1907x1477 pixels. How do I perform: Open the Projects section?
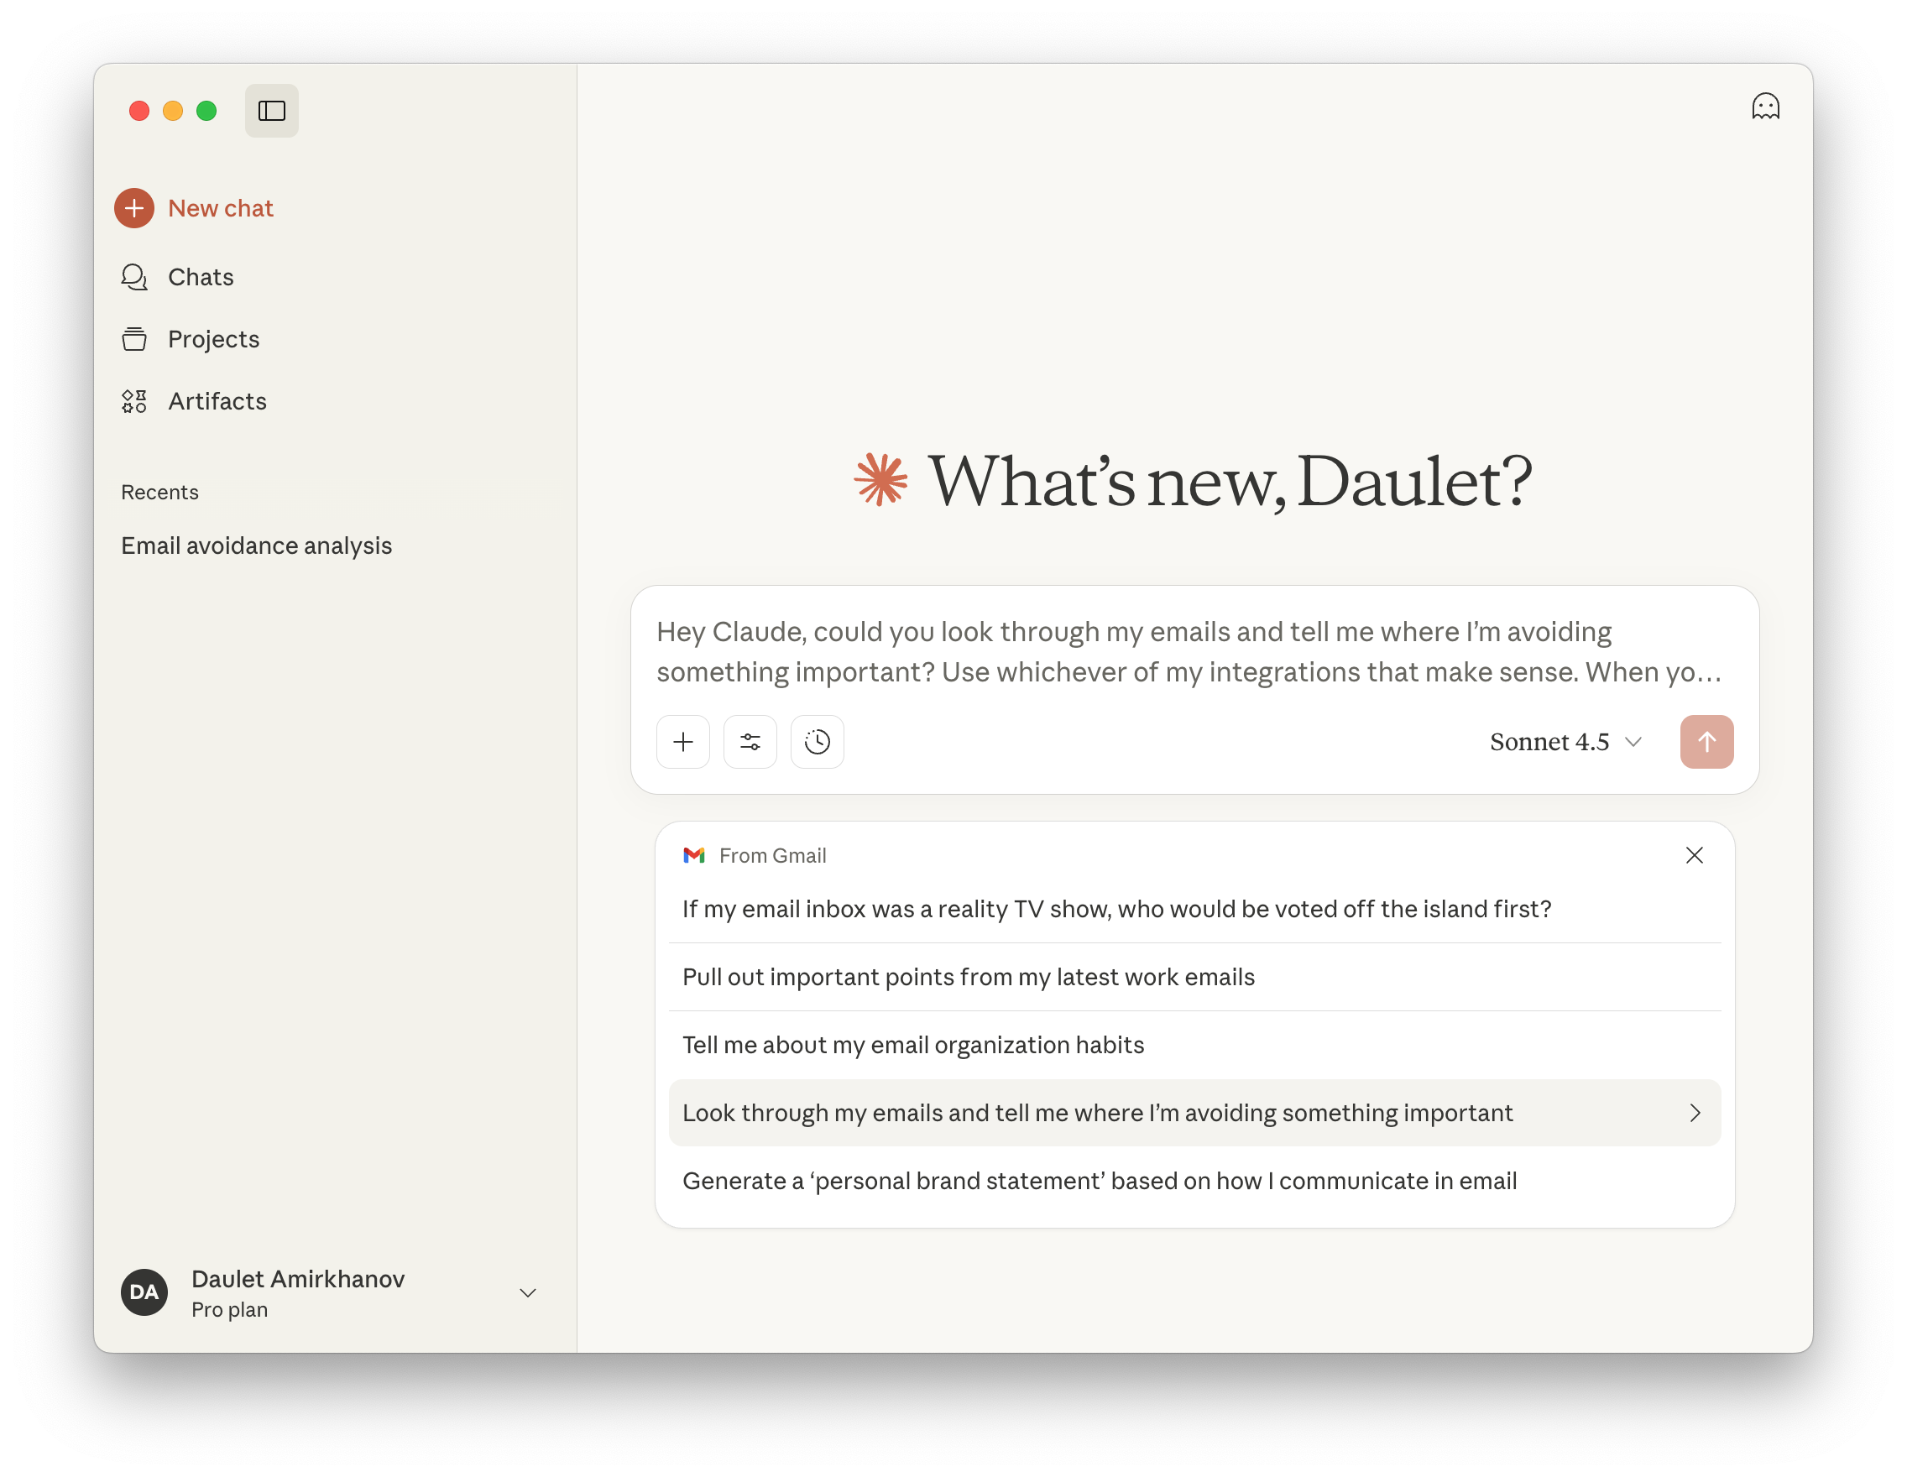click(213, 339)
